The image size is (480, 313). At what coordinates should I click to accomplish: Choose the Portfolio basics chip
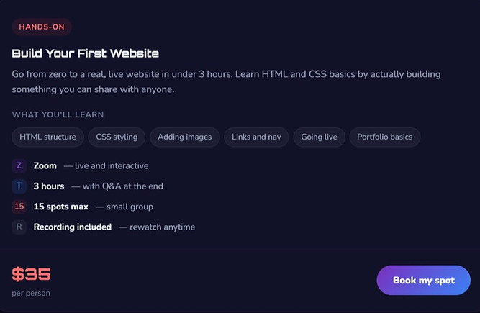(x=384, y=137)
